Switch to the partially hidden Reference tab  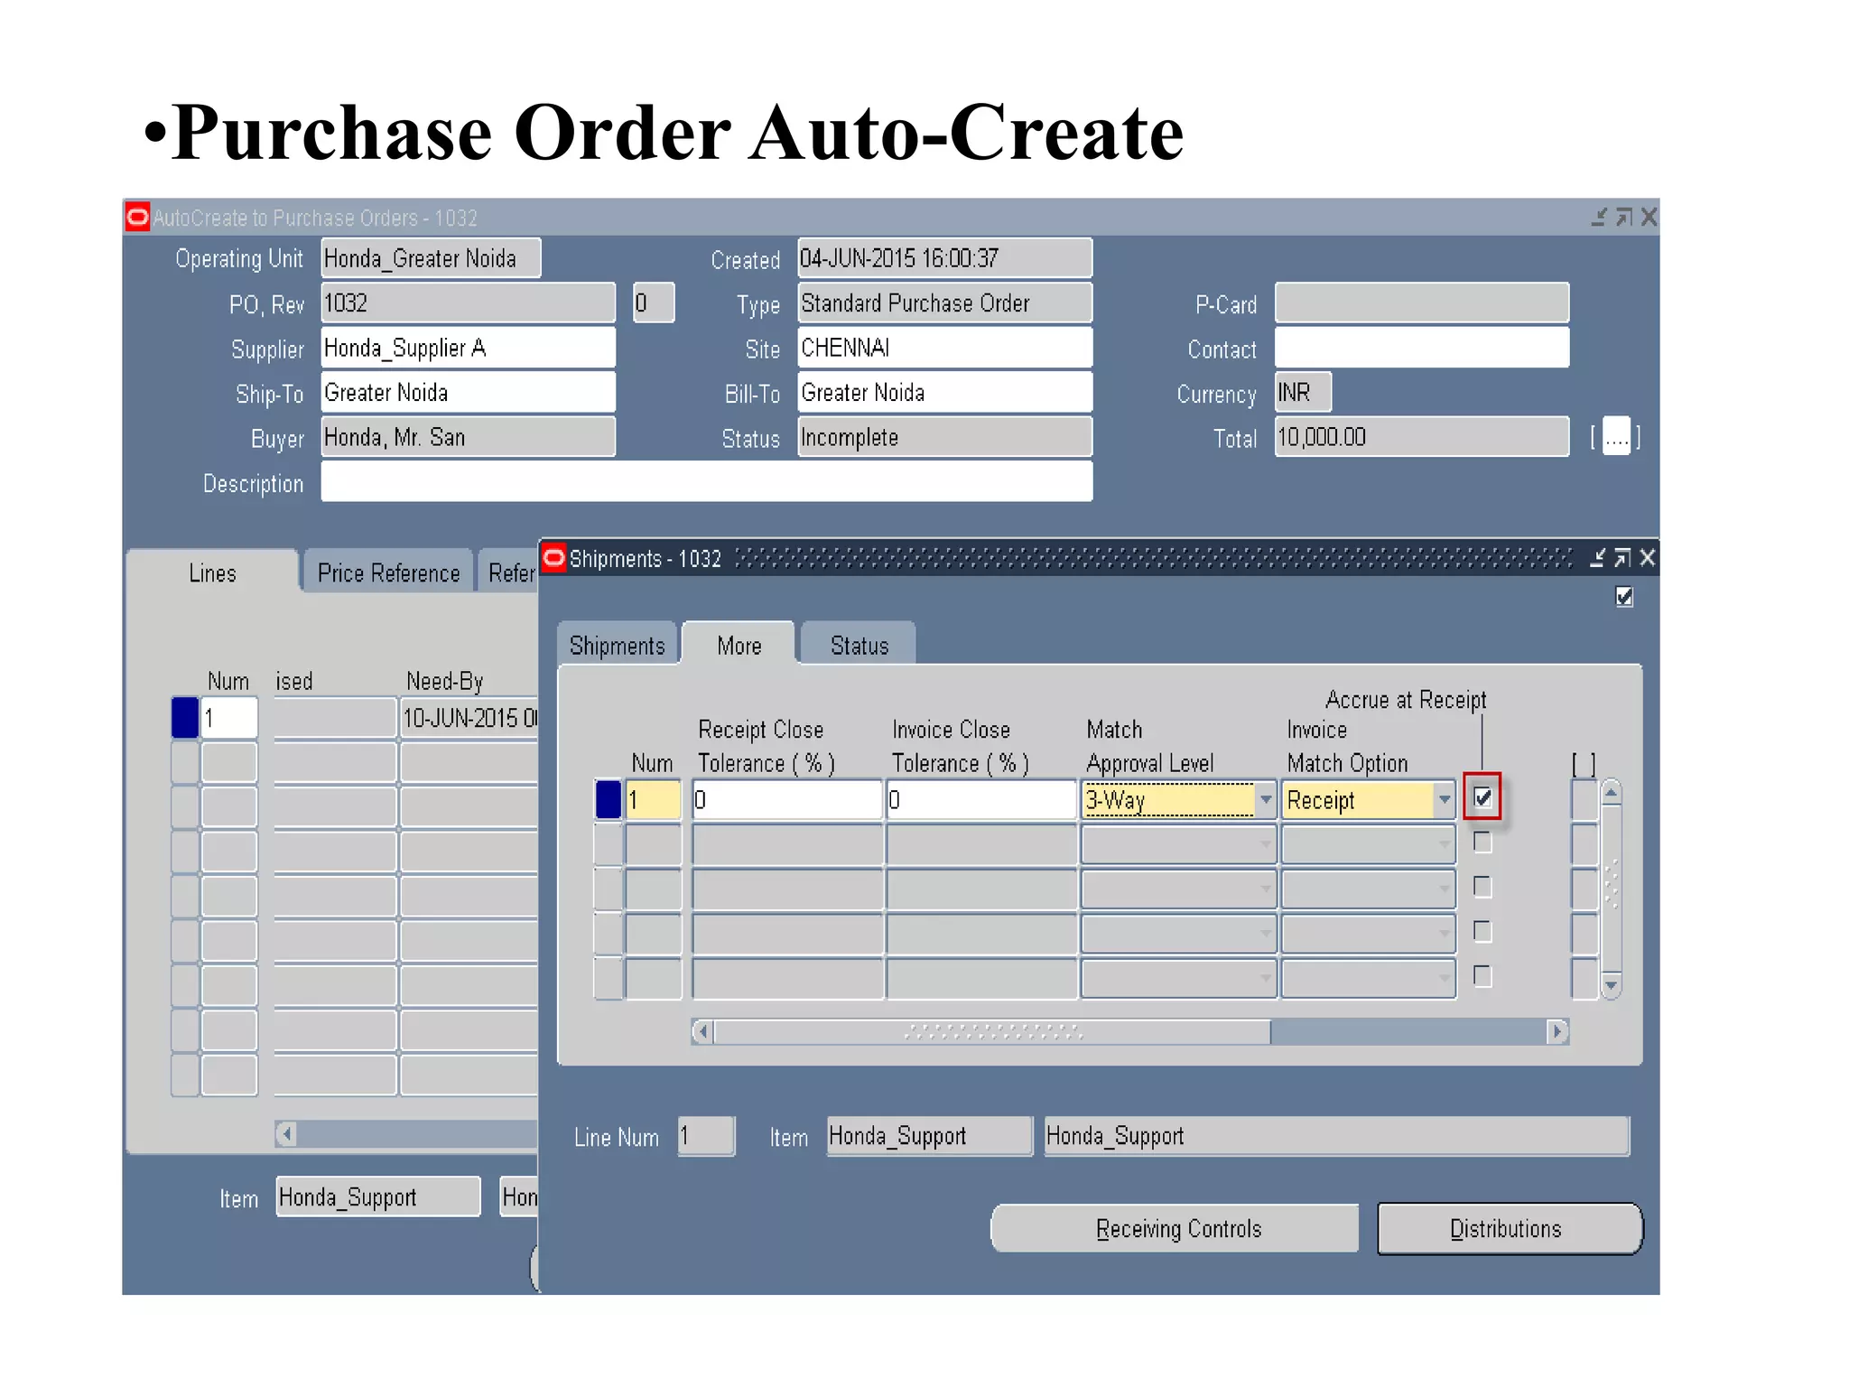point(509,572)
